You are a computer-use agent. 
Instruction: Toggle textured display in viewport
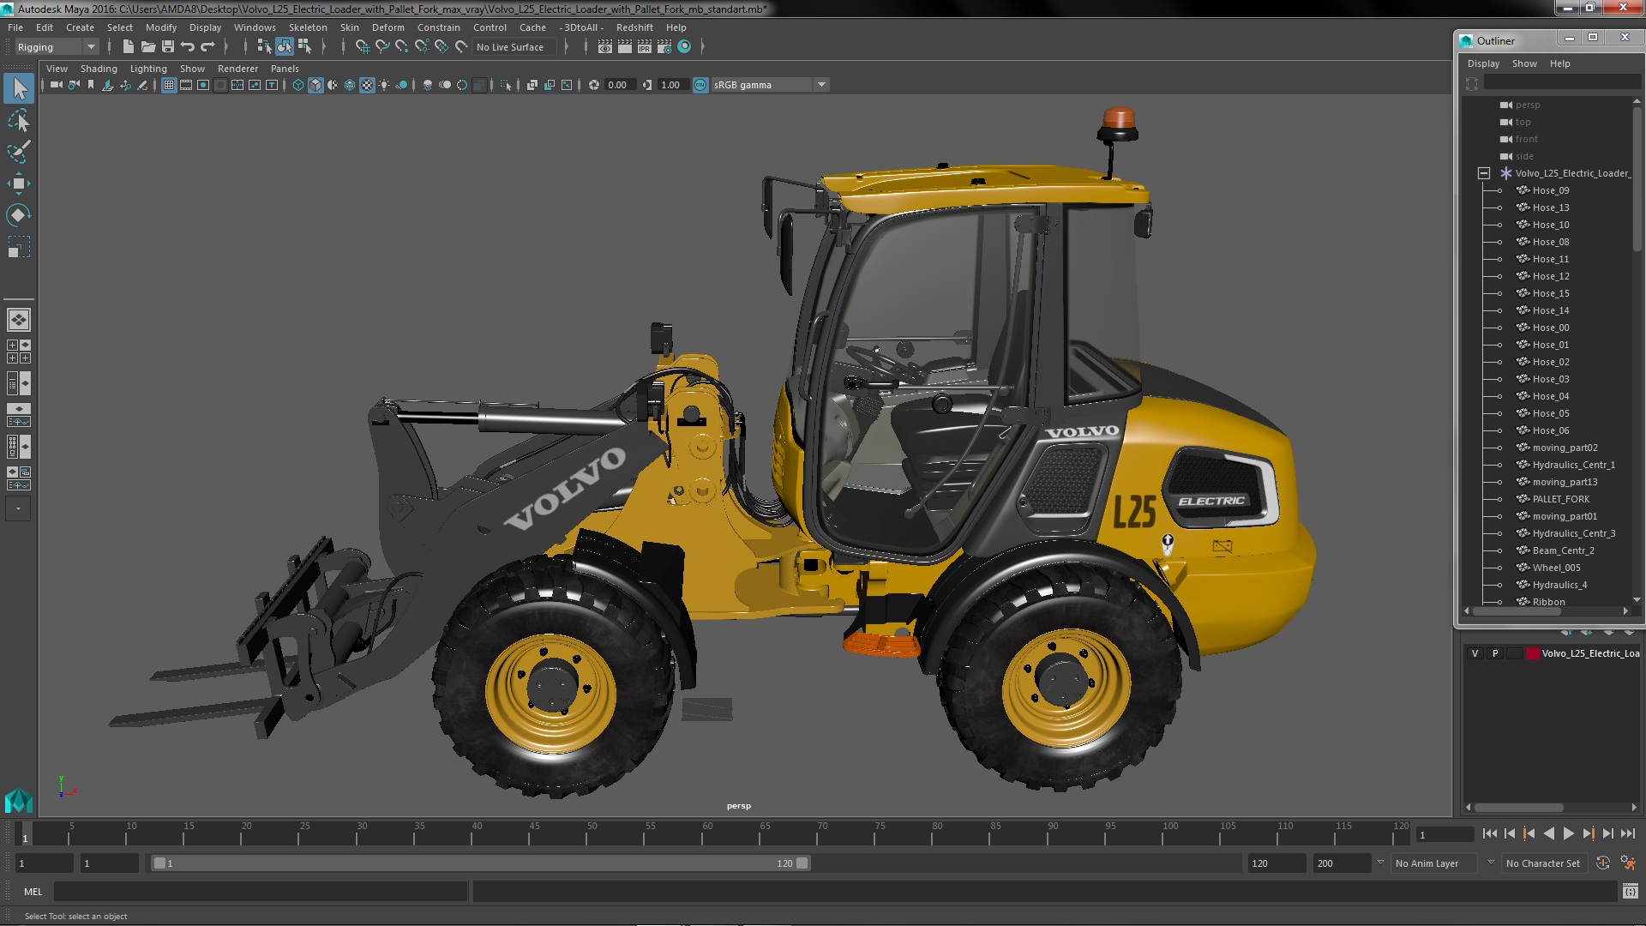tap(367, 85)
